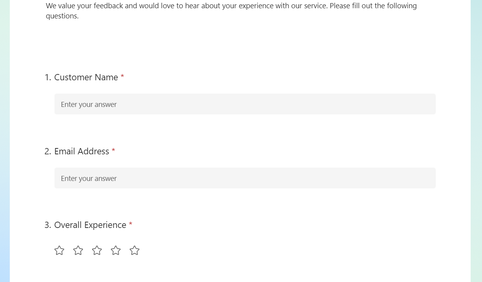Click the required marker after Overall Experience
Image resolution: width=482 pixels, height=282 pixels.
[130, 225]
